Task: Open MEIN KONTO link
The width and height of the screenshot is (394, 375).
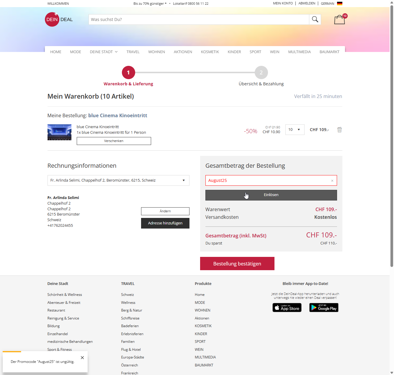Action: pyautogui.click(x=283, y=4)
